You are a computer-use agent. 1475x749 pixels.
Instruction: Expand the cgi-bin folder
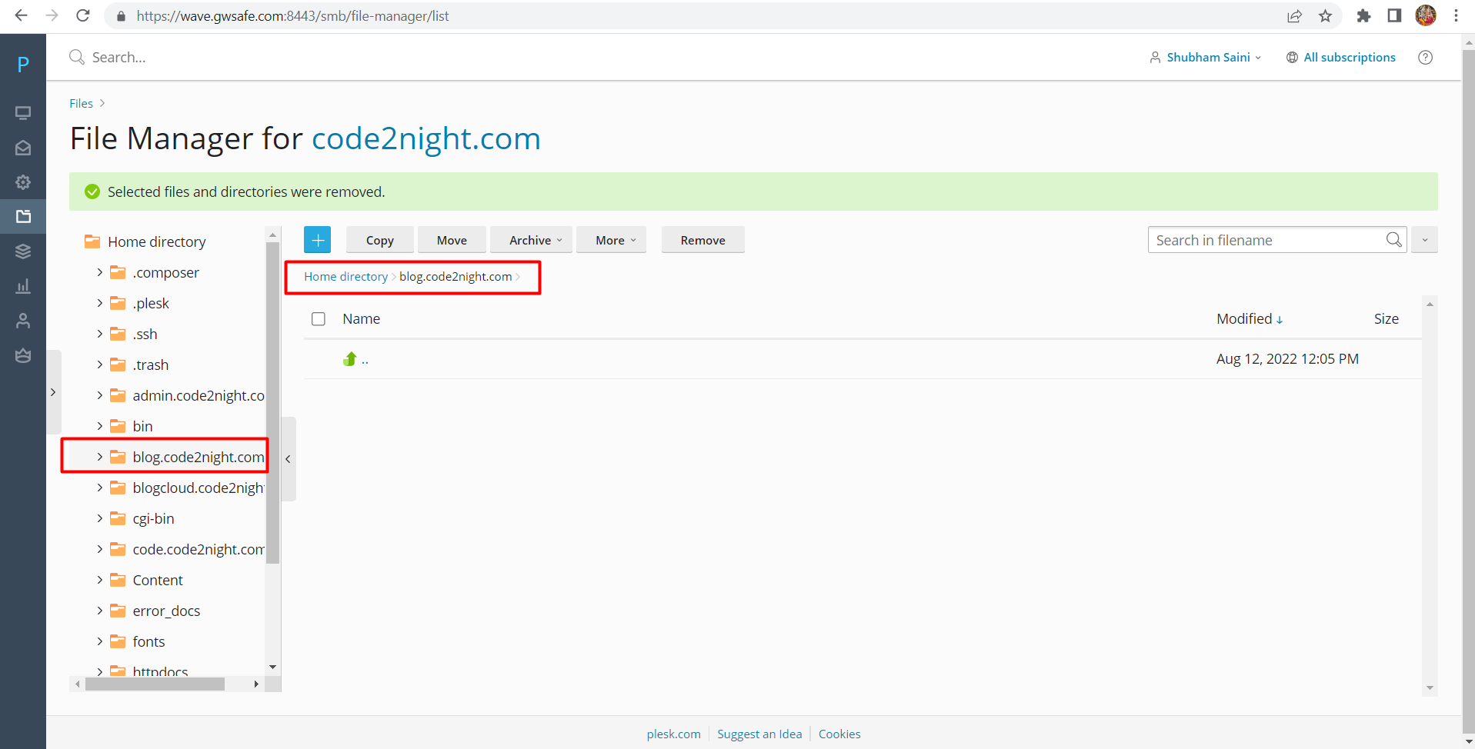[99, 518]
